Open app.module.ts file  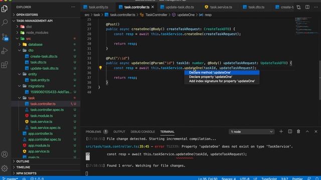click(x=39, y=145)
